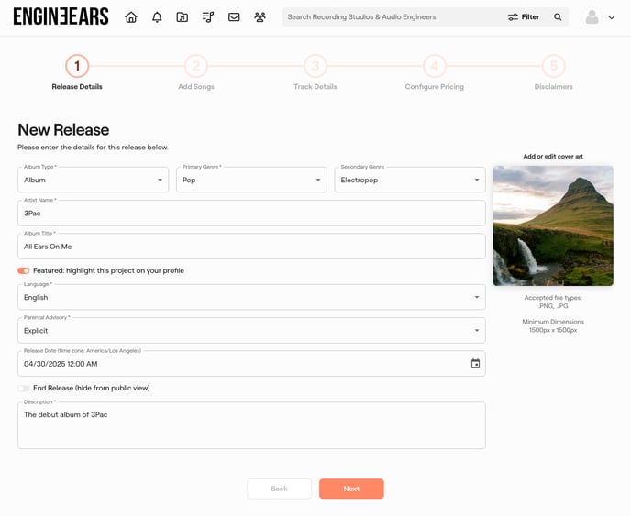Screen dimensions: 631x516
Task: Click the Engineears logo
Action: point(61,16)
